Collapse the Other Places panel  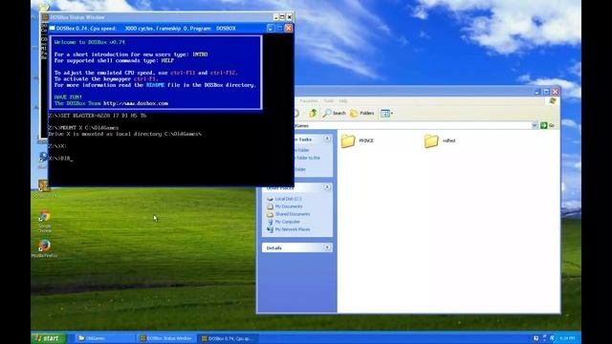pyautogui.click(x=327, y=187)
